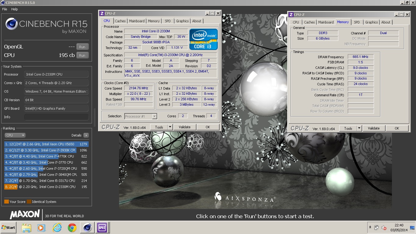Open Google Chrome from the taskbar
The width and height of the screenshot is (416, 234).
(x=72, y=228)
